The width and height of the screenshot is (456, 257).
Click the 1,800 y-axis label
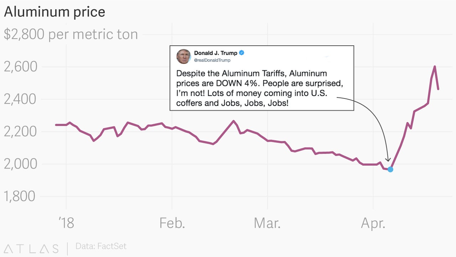click(20, 196)
